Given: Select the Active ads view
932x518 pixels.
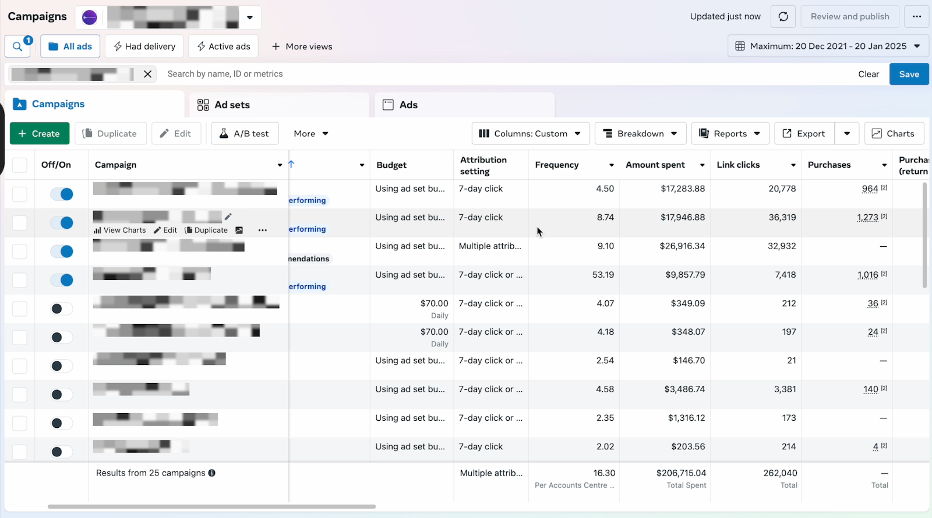Looking at the screenshot, I should click(x=224, y=46).
